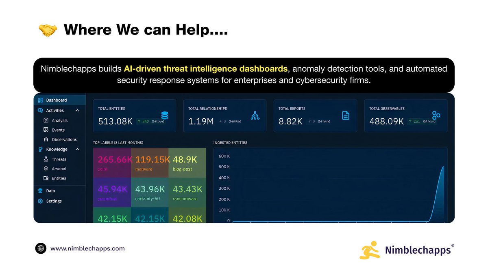Click the Total Relationships graph icon
Screen dimensions: 488x278
[x=255, y=115]
